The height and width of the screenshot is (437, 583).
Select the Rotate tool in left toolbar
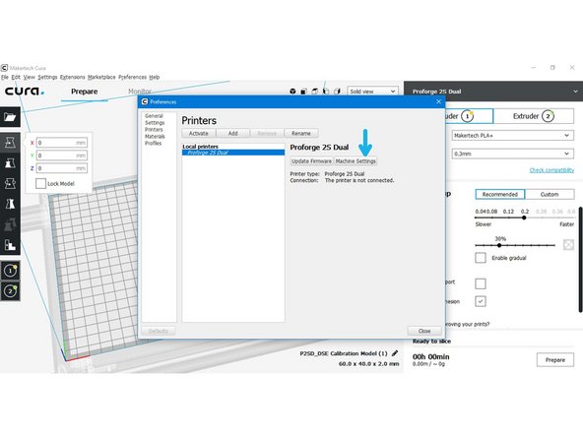tap(10, 183)
